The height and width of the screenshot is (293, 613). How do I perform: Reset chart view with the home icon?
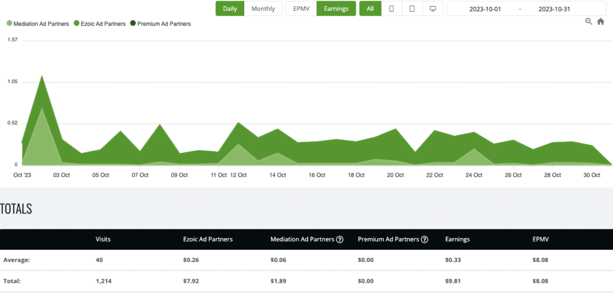(600, 22)
